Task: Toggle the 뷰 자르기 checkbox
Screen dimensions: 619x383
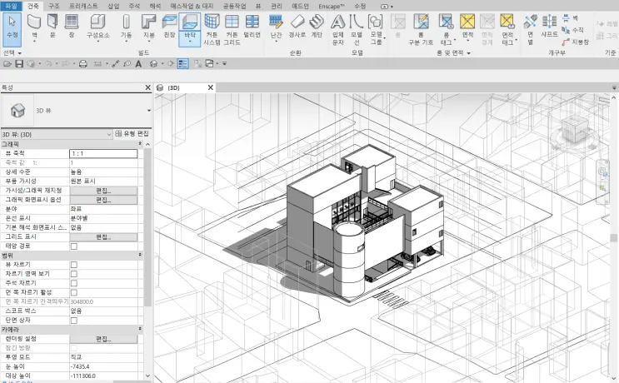Action: coord(74,265)
